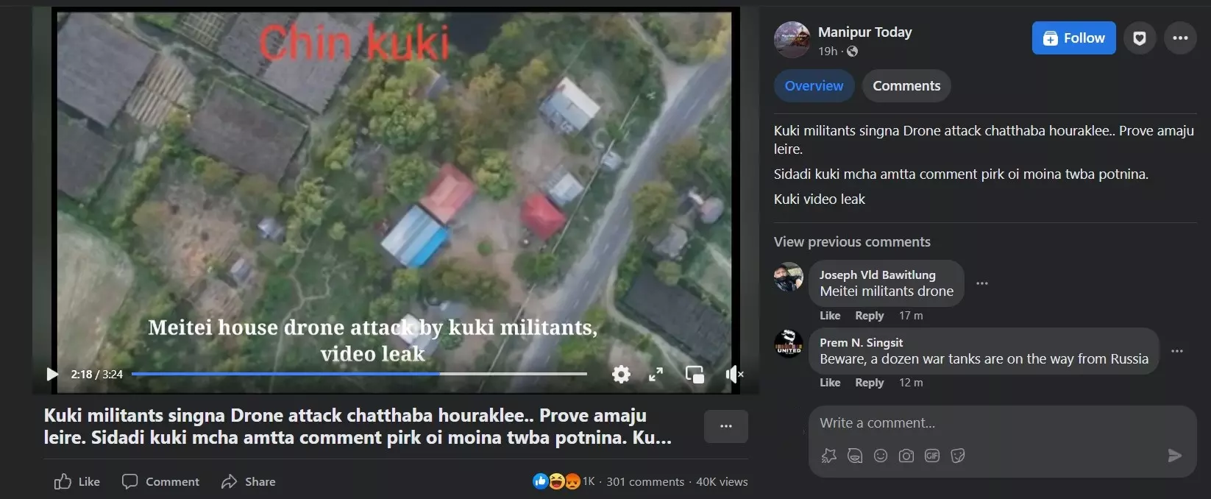
Task: Open options for Prem N. Singsit comment
Action: tap(1177, 351)
